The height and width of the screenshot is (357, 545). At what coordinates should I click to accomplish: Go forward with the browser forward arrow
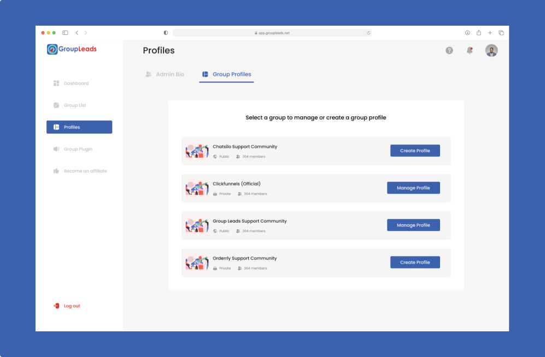[x=86, y=33]
